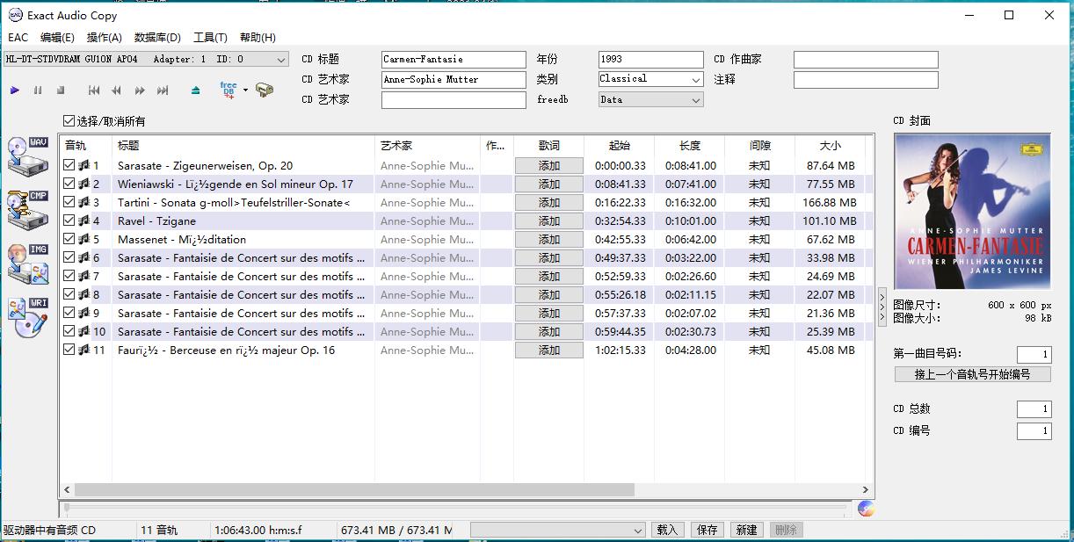Click the horizontal scrollbar of the track list
This screenshot has width=1074, height=542.
[x=354, y=490]
